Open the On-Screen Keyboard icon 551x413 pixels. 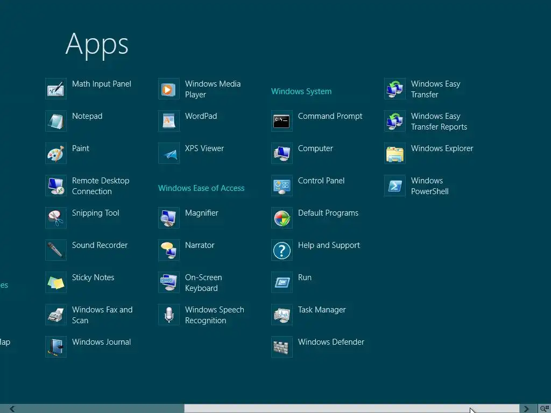point(169,283)
